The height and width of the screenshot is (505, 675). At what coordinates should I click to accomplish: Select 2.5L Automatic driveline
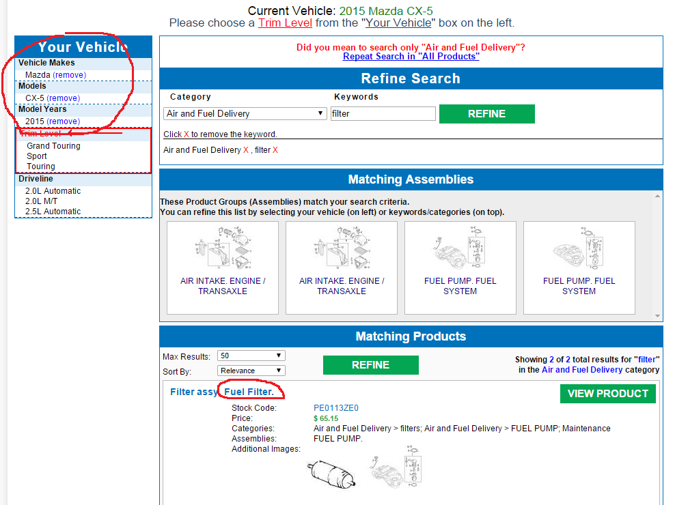[53, 212]
